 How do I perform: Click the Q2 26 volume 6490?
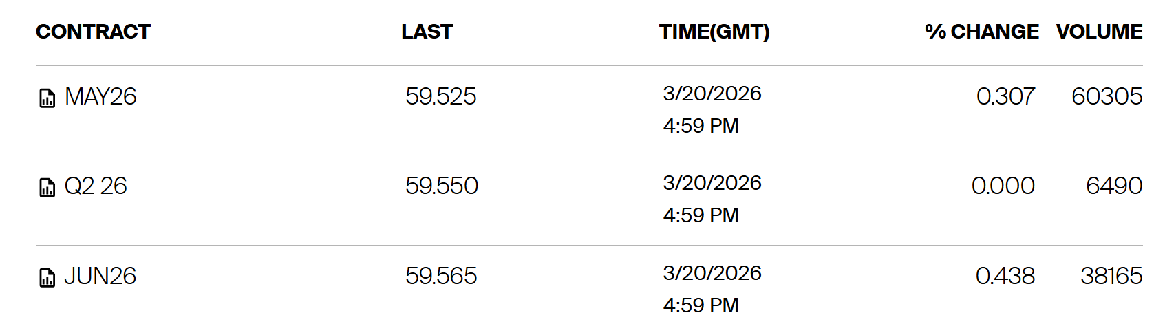point(1114,186)
